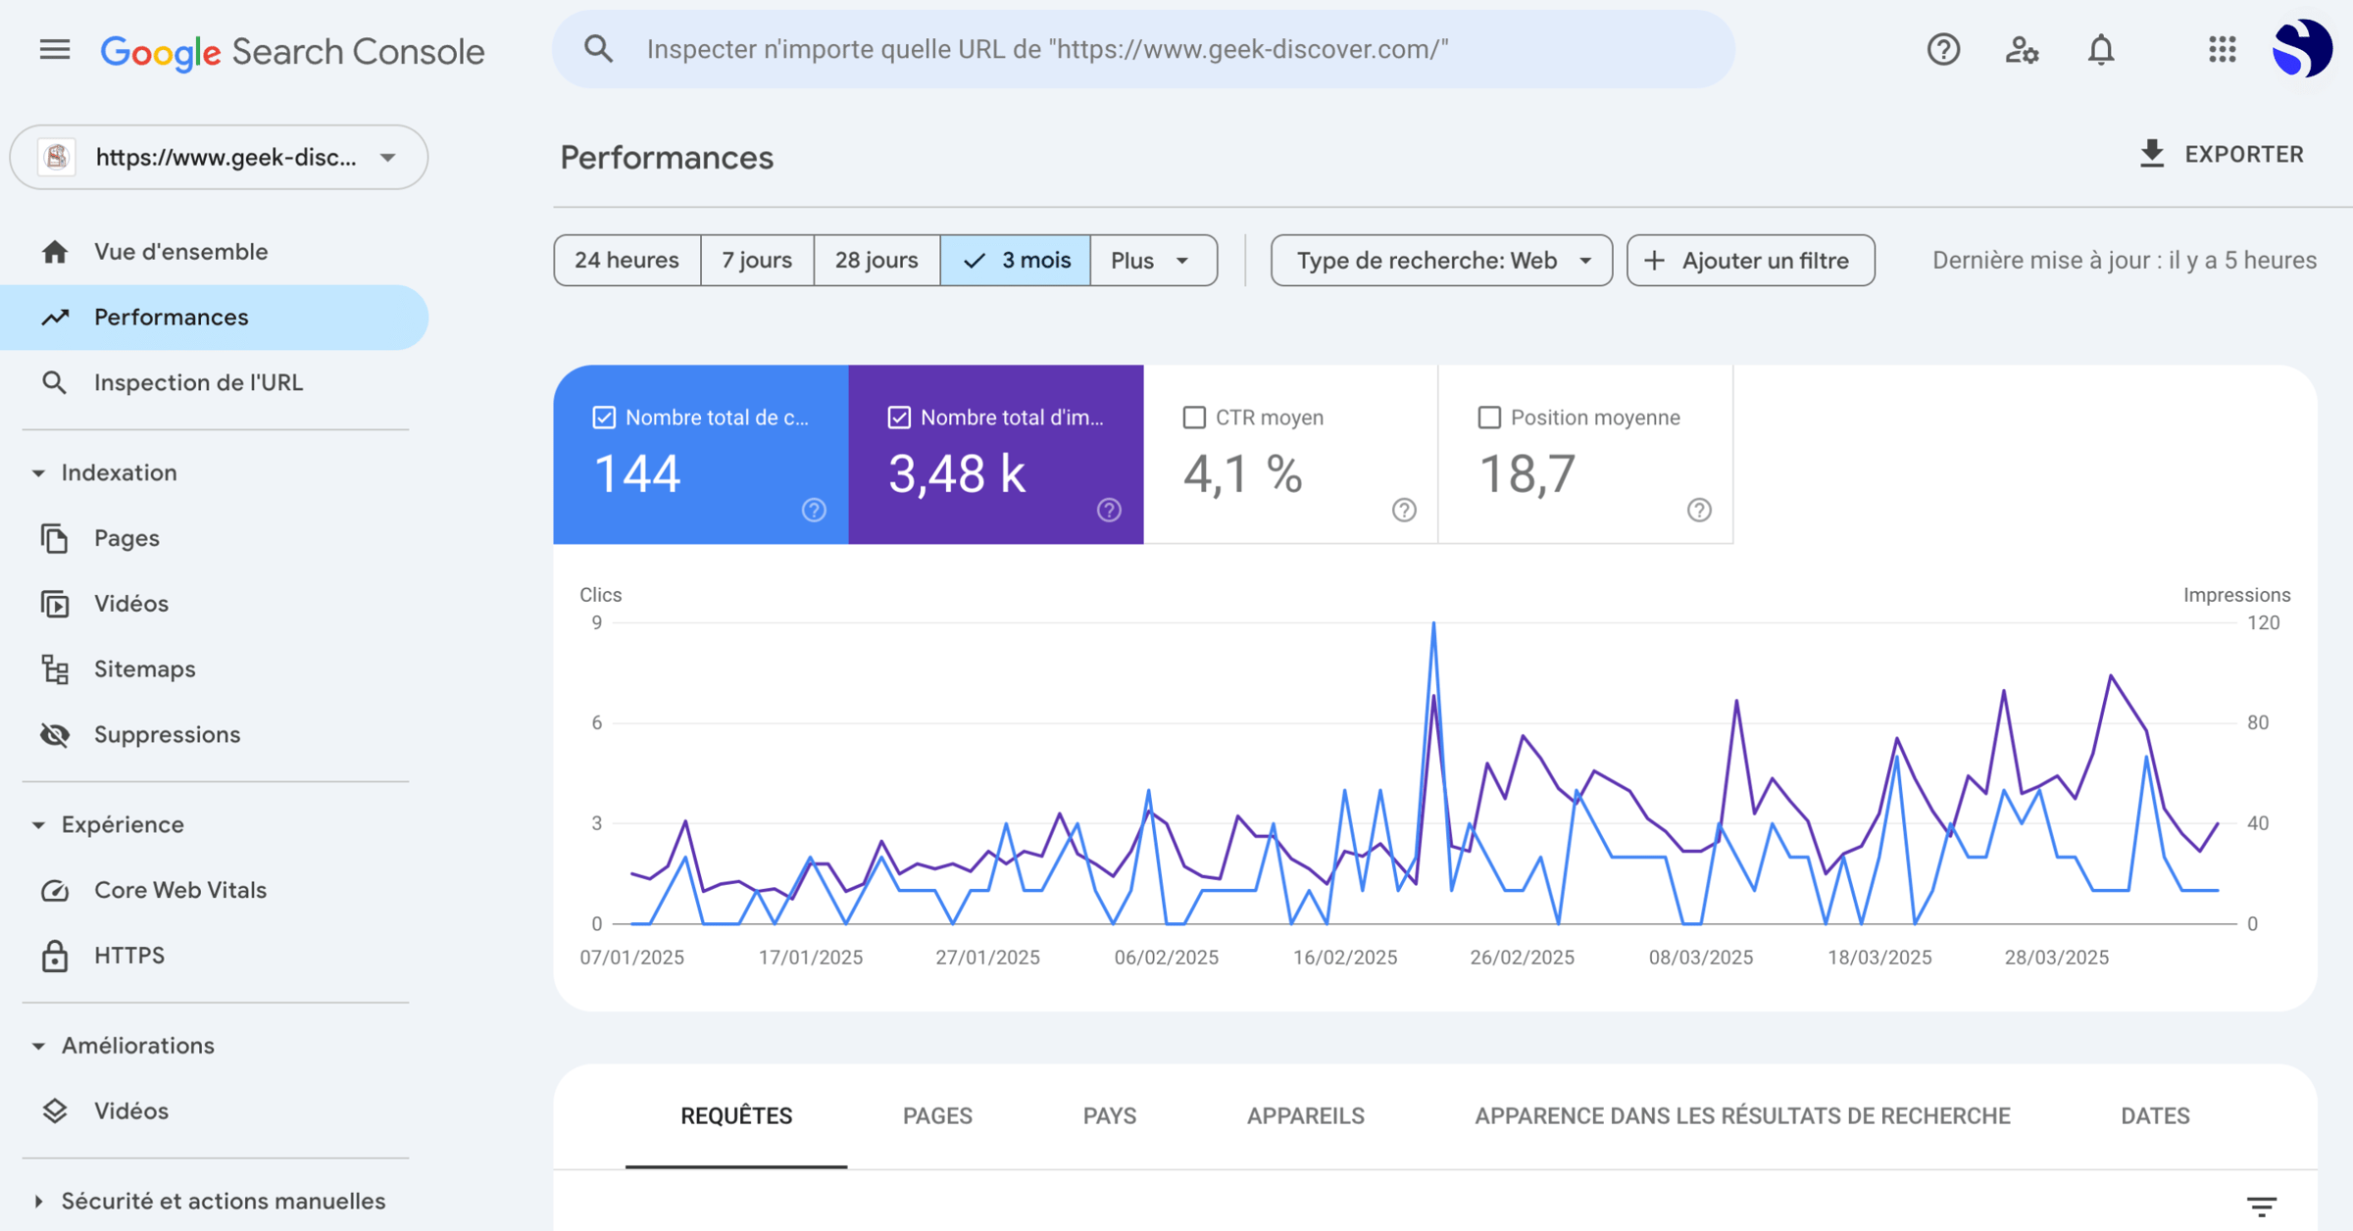Uncheck Nombre total de clics metric
2353x1231 pixels.
[603, 417]
